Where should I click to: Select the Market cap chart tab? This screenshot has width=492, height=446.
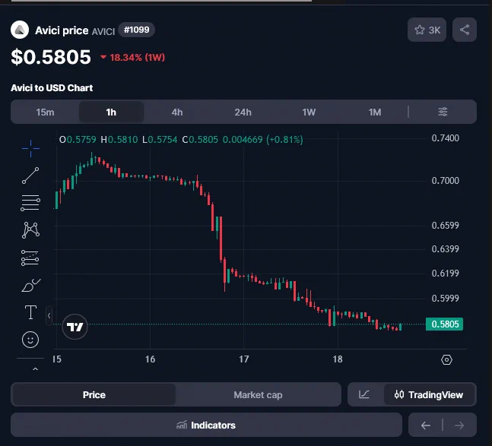tap(258, 394)
